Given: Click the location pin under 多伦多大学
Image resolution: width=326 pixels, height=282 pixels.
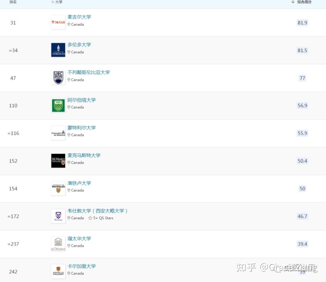Looking at the screenshot, I should tap(69, 52).
